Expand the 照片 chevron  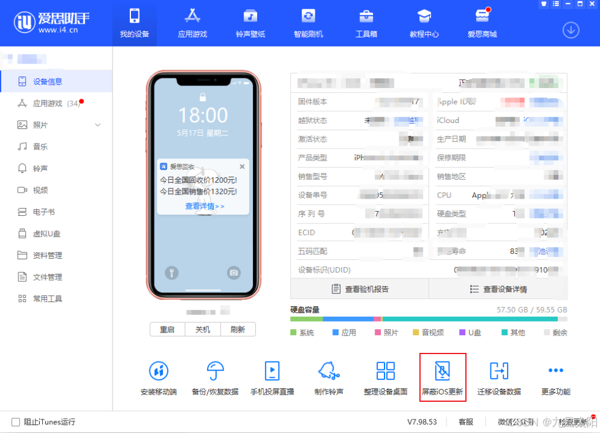(98, 125)
